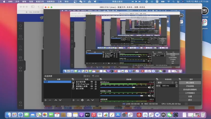Open the 工具 menu
The image size is (211, 119).
(60, 2)
